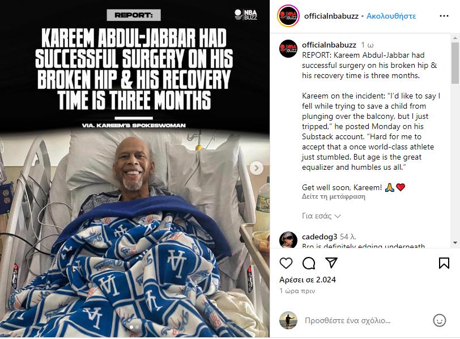Screen dimensions: 460x339
Task: Follow the account via Ακολουθήστε link
Action: (x=391, y=16)
